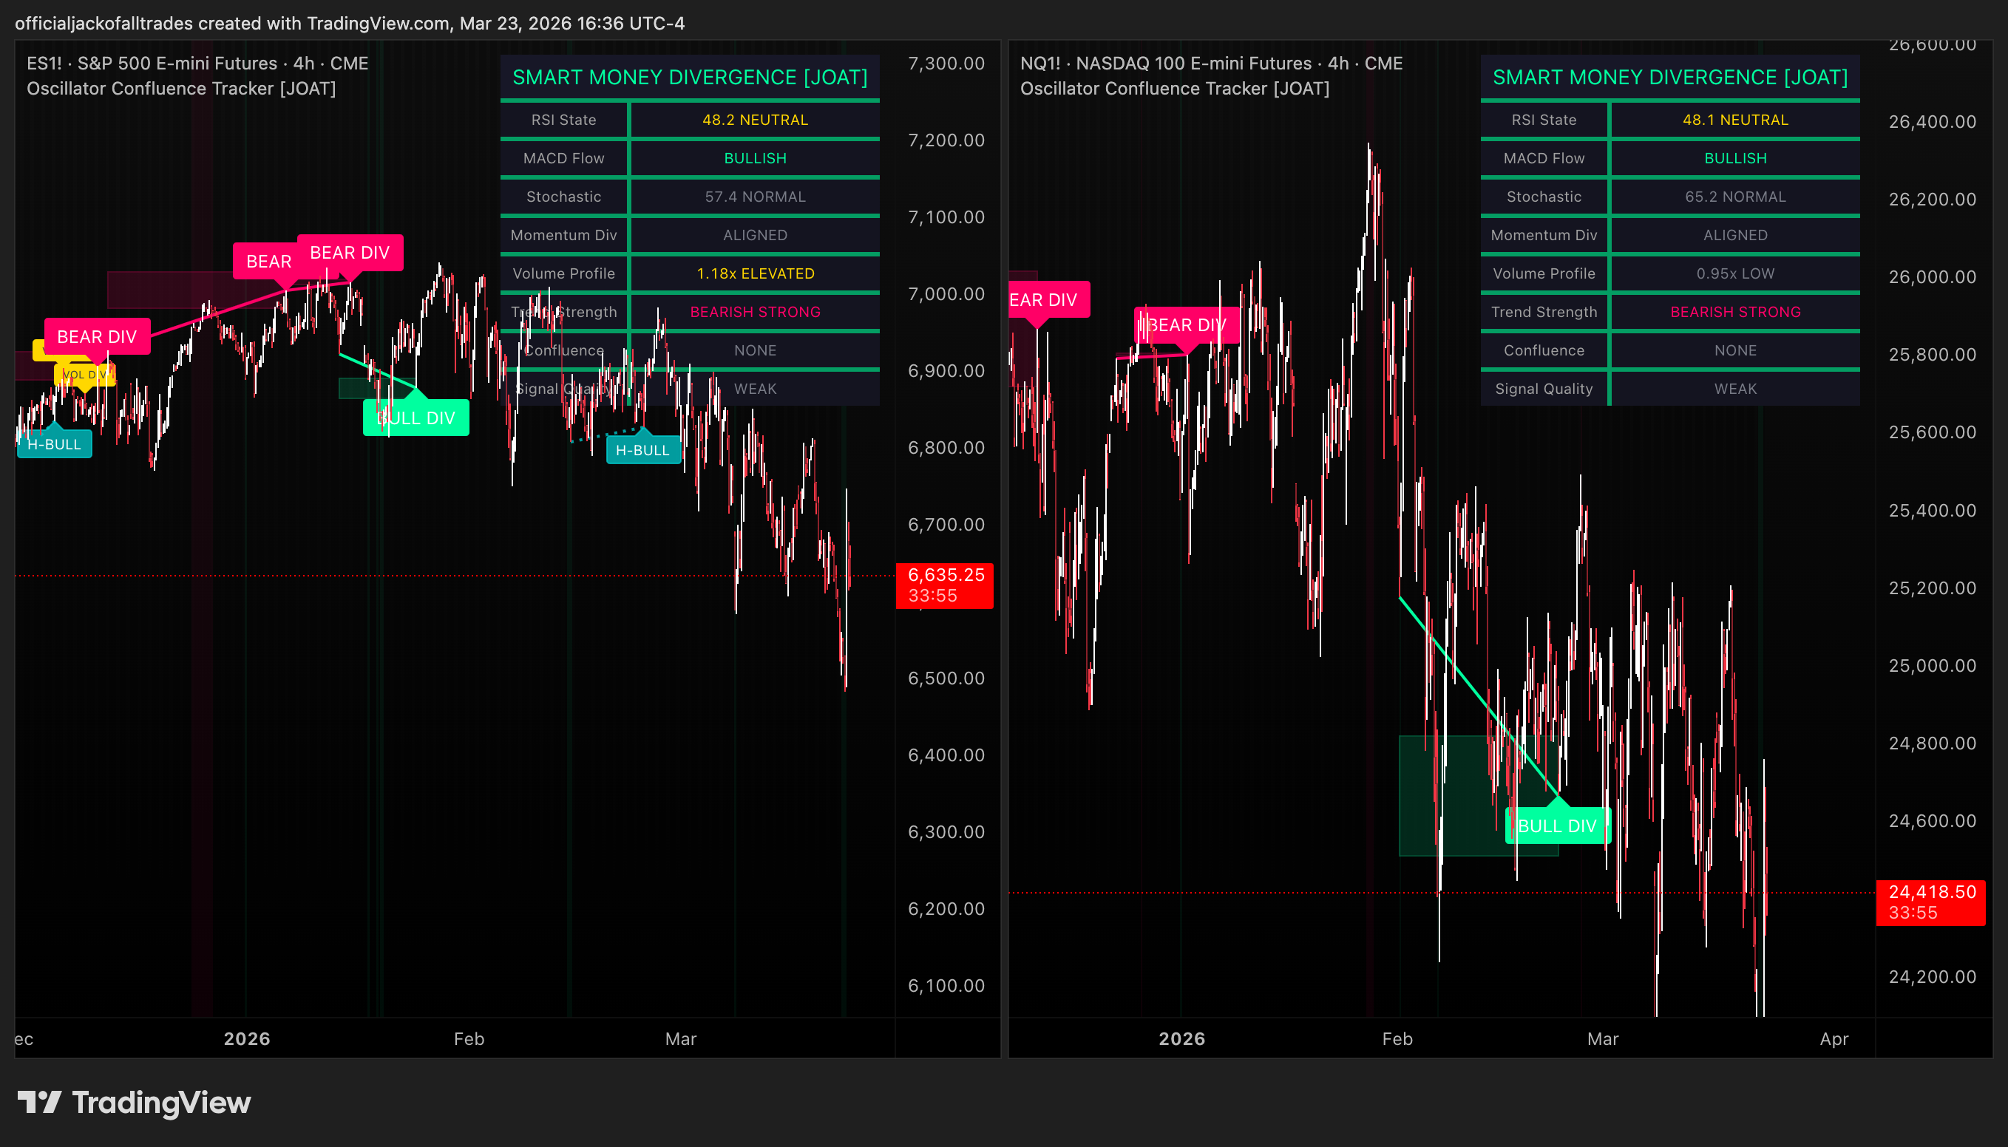Click the red 6,635.25 current price tag
This screenshot has width=2008, height=1147.
point(945,585)
